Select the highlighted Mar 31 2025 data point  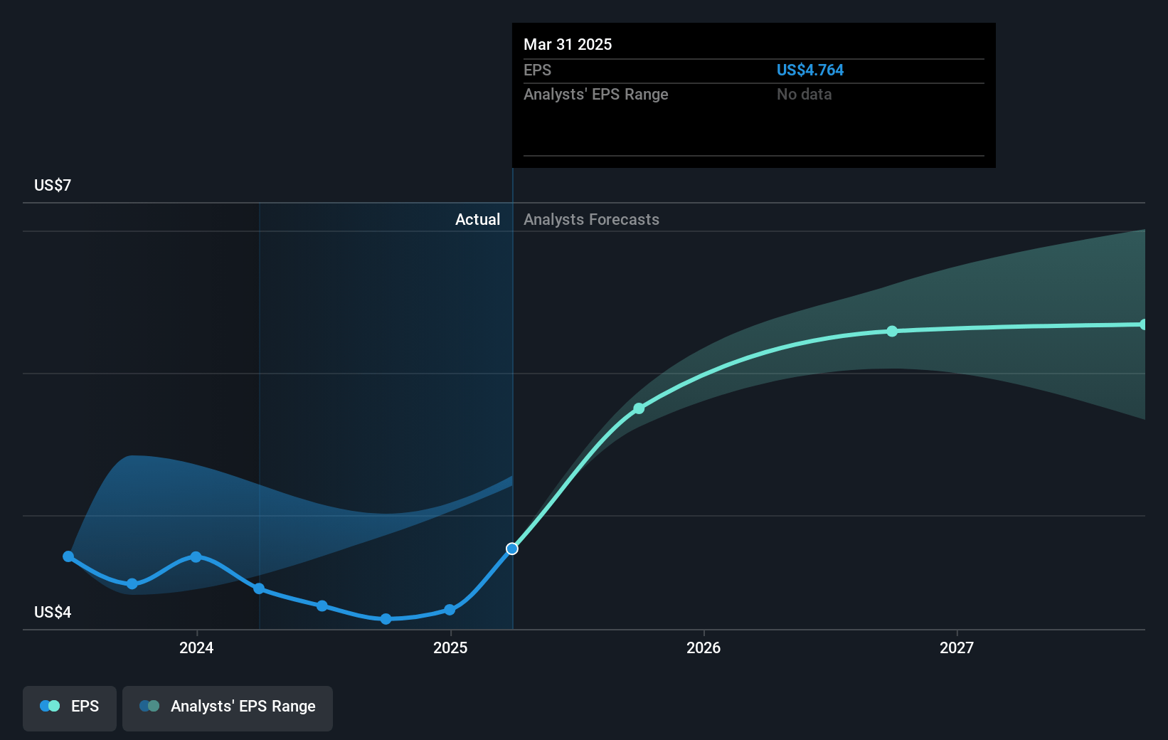(512, 549)
